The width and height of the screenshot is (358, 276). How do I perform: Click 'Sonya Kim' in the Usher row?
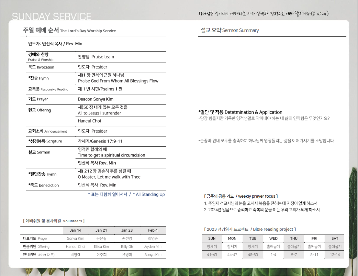coord(153,255)
